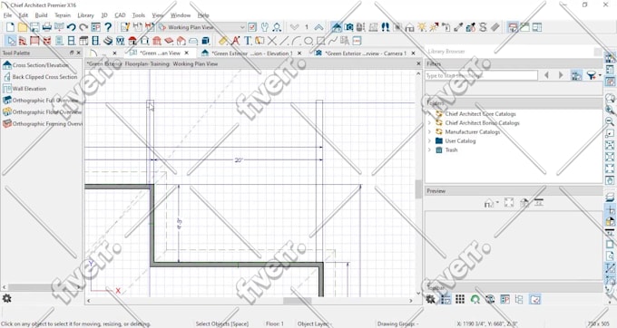Choose the spline curve tool
This screenshot has width=617, height=328.
333,41
